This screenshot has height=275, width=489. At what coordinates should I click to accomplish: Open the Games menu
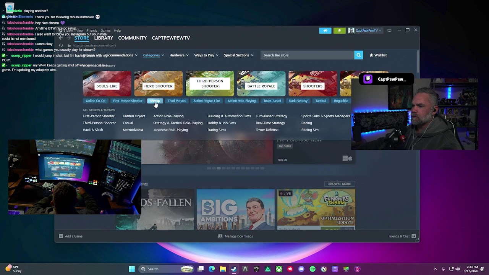(x=105, y=31)
